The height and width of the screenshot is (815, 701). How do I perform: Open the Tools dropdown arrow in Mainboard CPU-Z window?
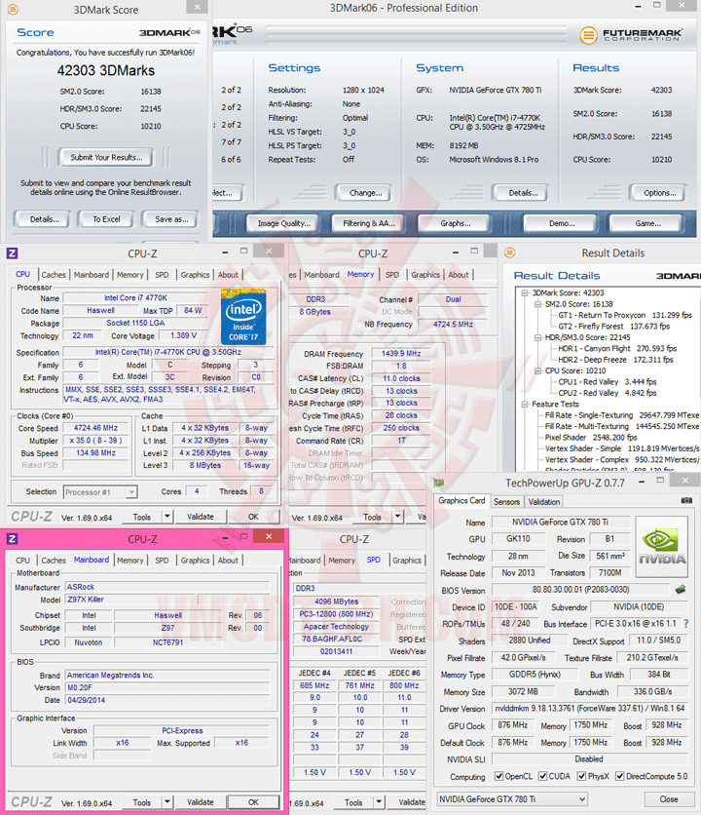[x=167, y=802]
